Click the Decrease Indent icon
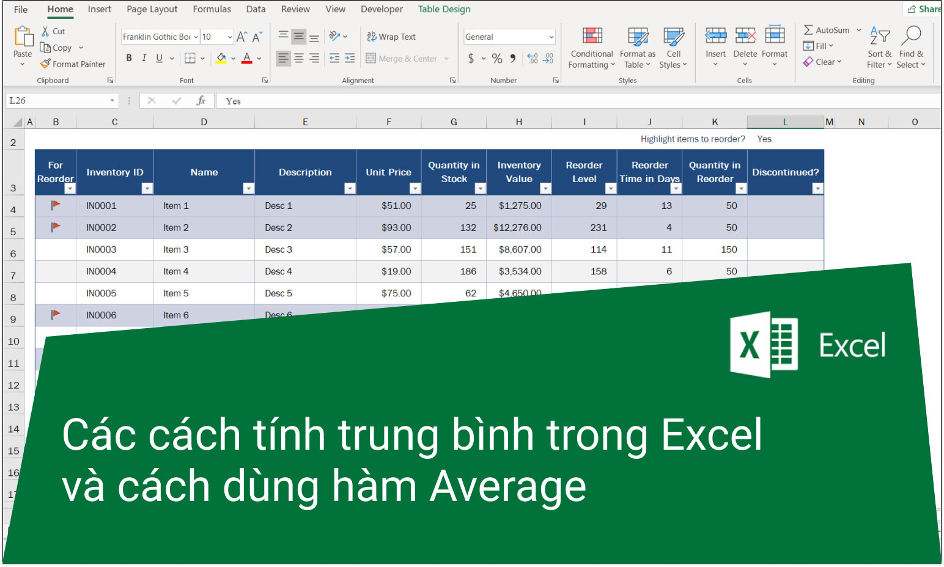The height and width of the screenshot is (567, 944). (334, 58)
